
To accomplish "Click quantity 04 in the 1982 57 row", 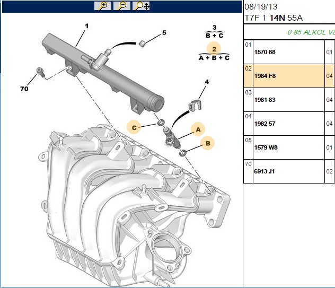I will (x=330, y=124).
